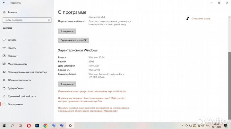Open the notification center icon

226,125
